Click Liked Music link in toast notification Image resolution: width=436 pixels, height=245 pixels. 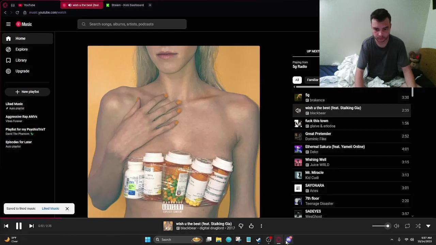50,209
